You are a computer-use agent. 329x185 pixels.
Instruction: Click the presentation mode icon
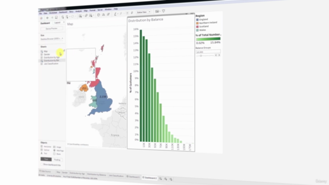[163, 11]
